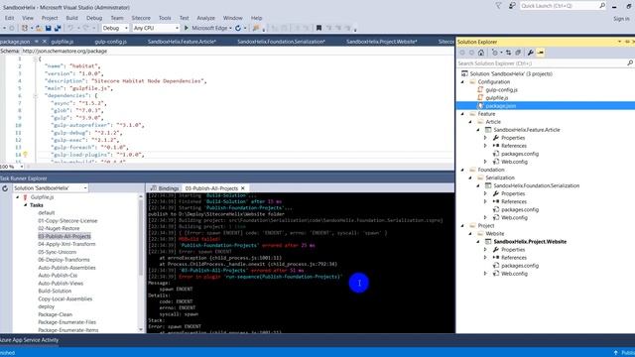Open a file using the Open File icon
The image size is (635, 357).
(39, 28)
